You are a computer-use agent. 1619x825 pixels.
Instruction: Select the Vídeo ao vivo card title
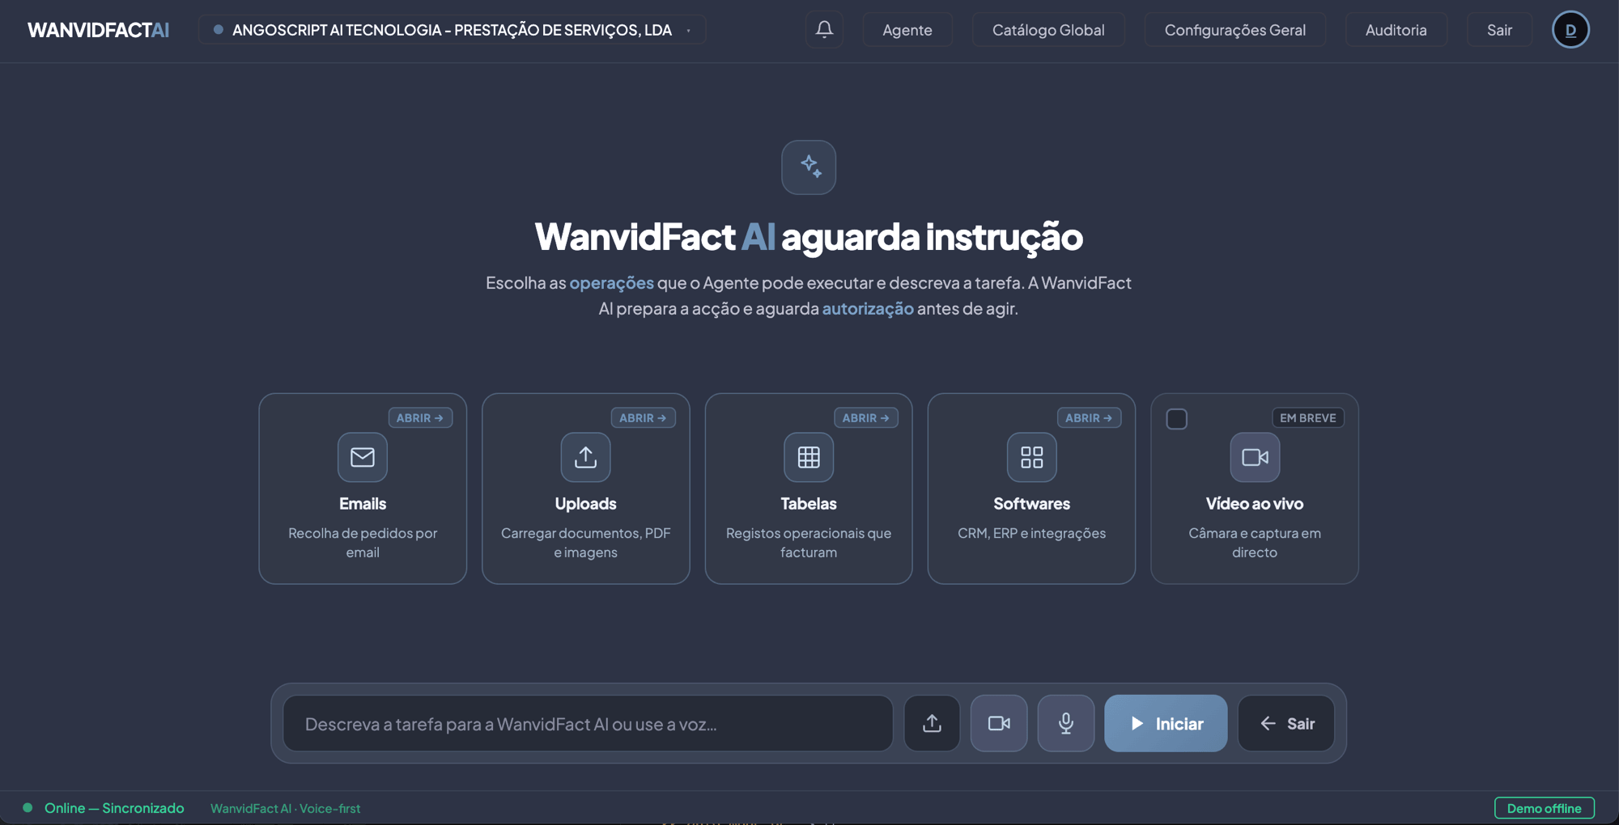click(1255, 503)
